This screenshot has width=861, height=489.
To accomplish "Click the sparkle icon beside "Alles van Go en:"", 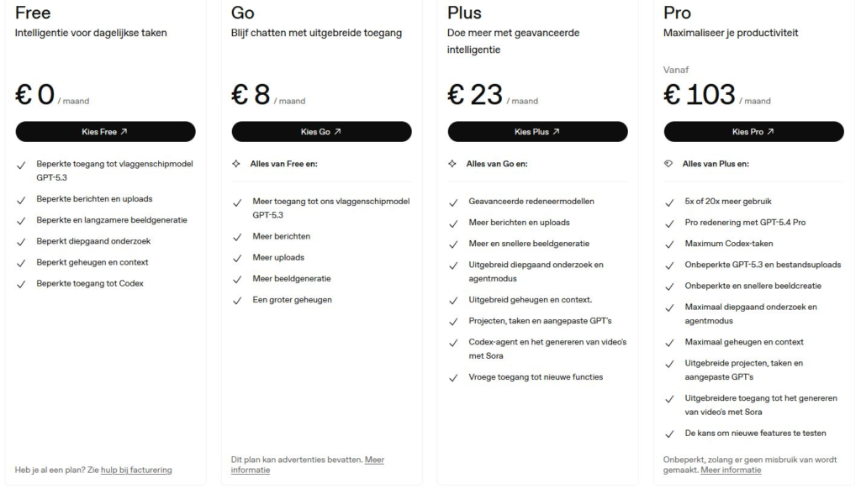I will click(x=452, y=164).
